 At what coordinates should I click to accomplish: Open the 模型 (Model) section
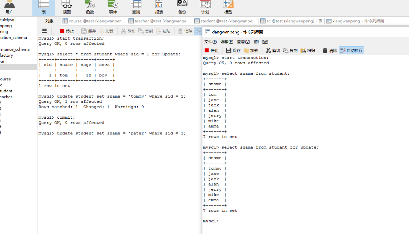coord(228,8)
